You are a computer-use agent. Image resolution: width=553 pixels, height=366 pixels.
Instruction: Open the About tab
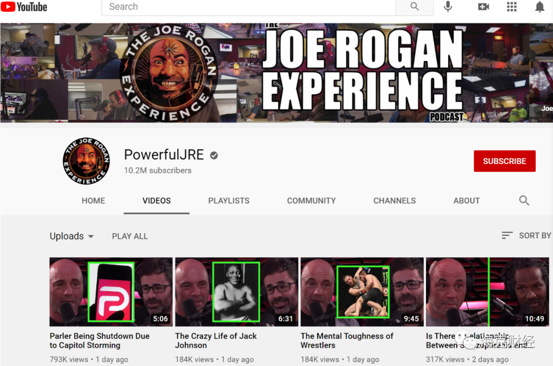pyautogui.click(x=466, y=200)
